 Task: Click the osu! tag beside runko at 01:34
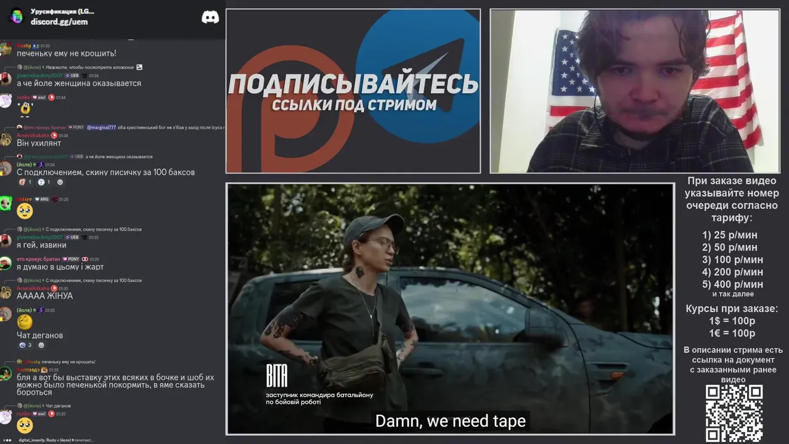point(39,97)
